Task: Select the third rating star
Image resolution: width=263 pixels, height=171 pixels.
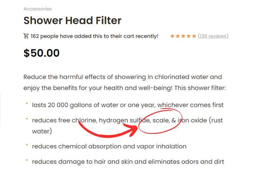Action: 183,36
